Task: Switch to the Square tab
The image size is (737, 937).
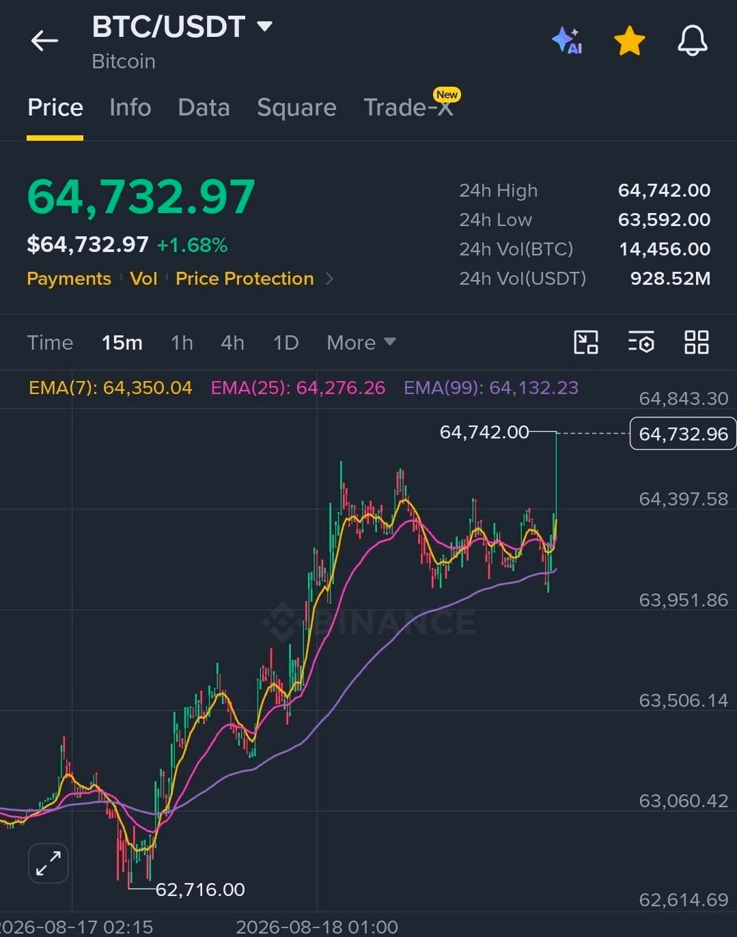Action: pos(296,107)
